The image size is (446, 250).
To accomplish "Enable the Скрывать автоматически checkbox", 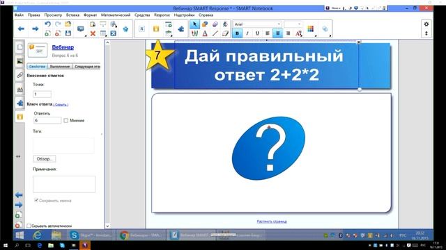I will [29, 226].
